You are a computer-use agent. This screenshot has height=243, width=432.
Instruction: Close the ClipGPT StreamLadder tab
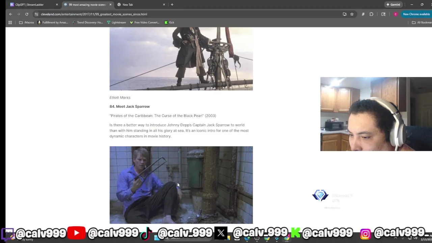(57, 5)
